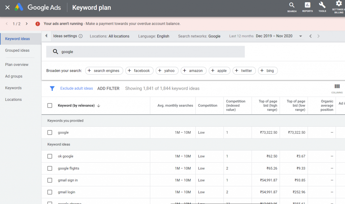Open Plan overview in sidebar
This screenshot has height=204, width=345.
click(x=17, y=65)
